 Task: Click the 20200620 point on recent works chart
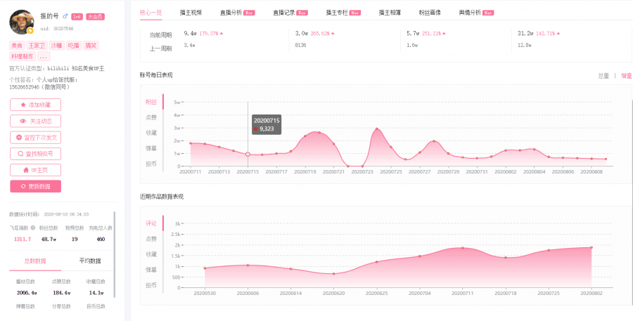point(333,274)
